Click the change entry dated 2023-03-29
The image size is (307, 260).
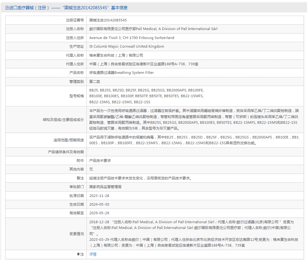click(194, 242)
